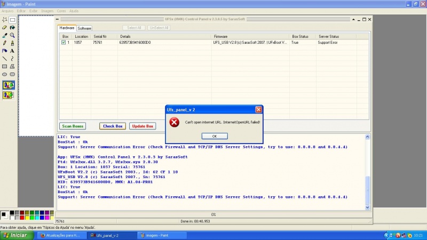Select the rectangular Select tool in Paint
Screen dimensions: 427x240
point(12,20)
